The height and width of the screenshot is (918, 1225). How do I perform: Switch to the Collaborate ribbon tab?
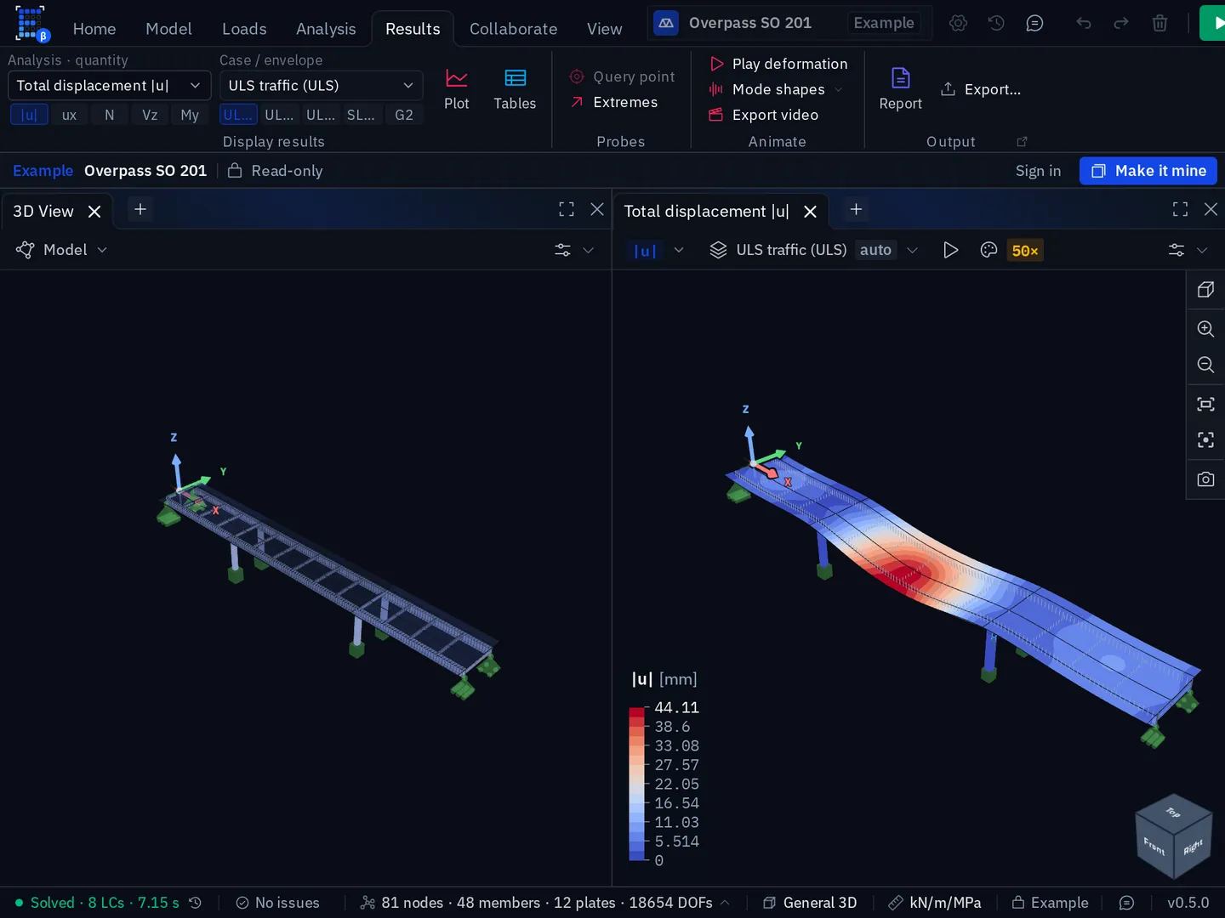click(x=513, y=29)
